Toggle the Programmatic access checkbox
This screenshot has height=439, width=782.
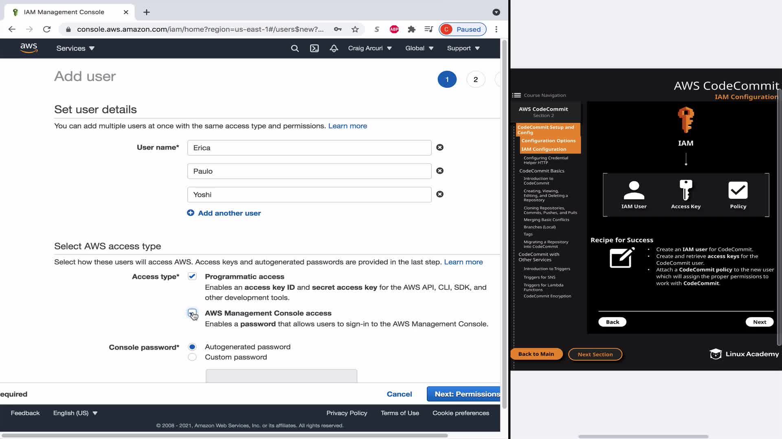pos(192,276)
